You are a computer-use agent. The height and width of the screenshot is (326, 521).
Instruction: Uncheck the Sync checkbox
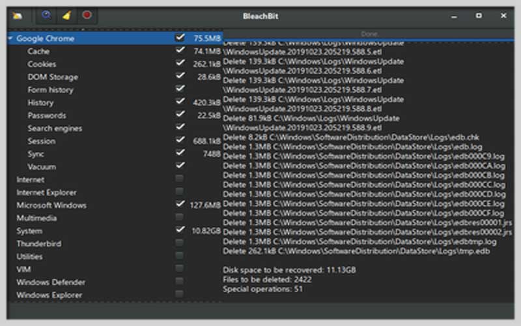[180, 152]
